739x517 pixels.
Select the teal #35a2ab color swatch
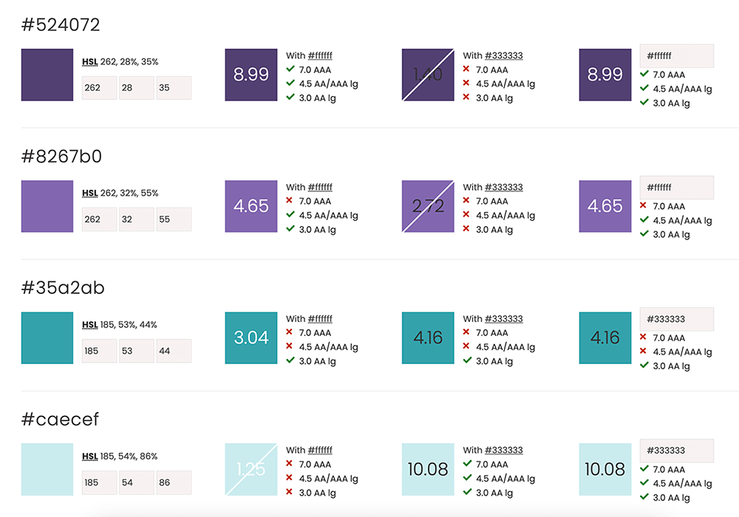click(x=47, y=338)
